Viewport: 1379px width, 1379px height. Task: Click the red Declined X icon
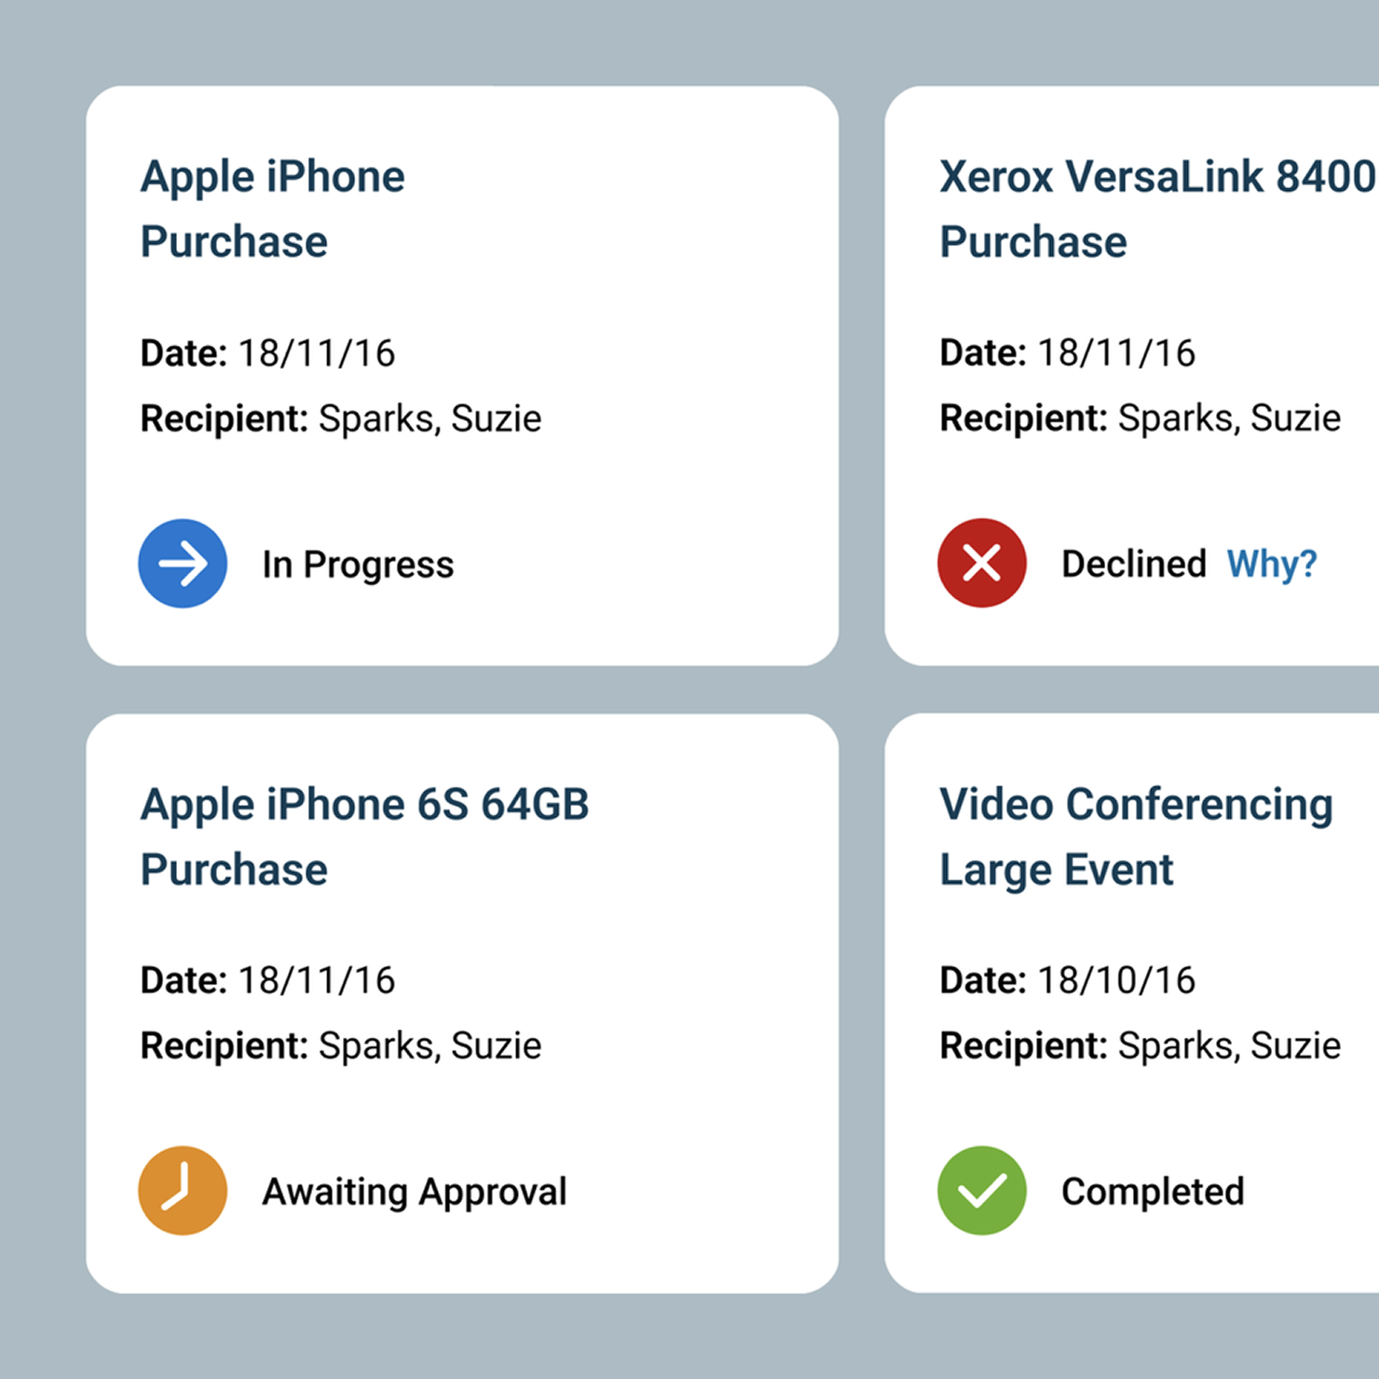tap(982, 563)
